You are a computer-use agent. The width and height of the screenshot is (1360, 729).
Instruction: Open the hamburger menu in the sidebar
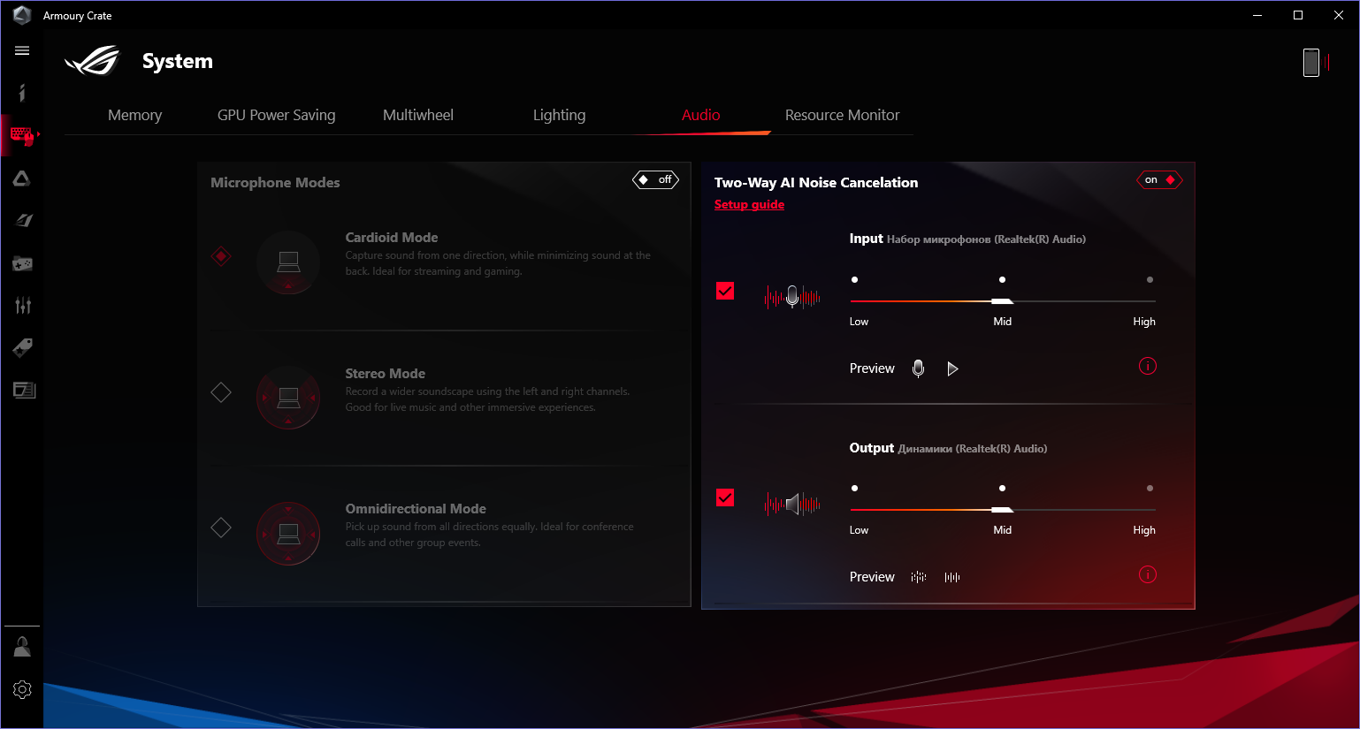(x=22, y=50)
